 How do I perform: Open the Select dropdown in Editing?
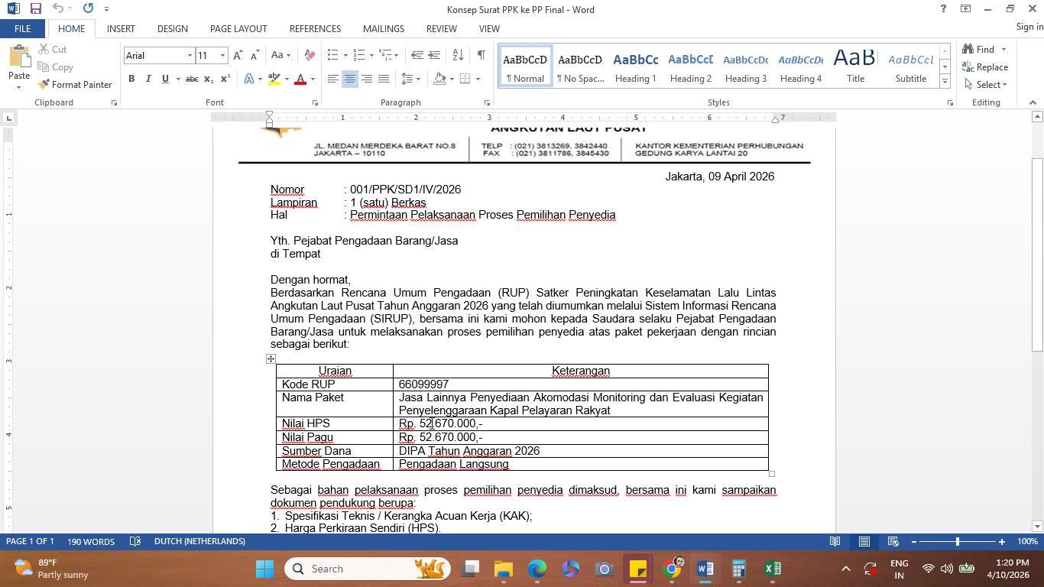(987, 84)
